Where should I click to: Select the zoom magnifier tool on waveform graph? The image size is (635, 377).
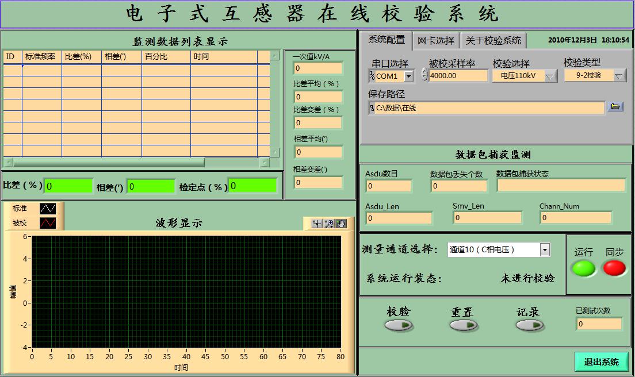coord(329,224)
